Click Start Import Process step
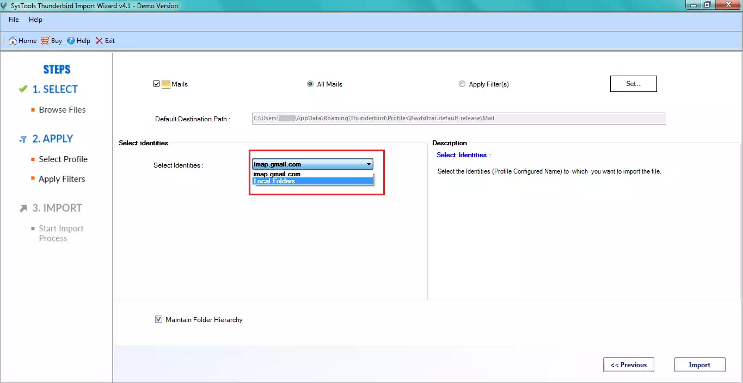 [61, 233]
